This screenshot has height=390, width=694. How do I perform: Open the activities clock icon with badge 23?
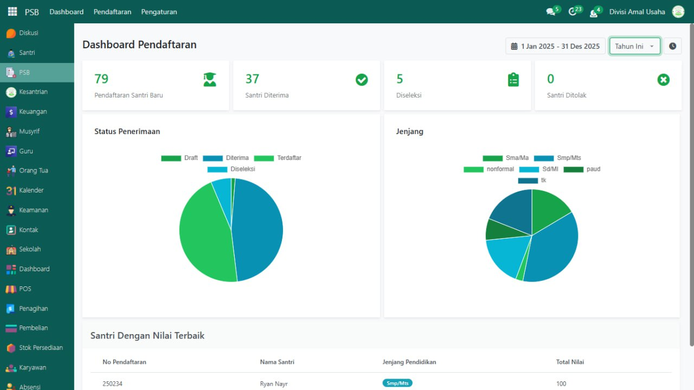coord(573,12)
